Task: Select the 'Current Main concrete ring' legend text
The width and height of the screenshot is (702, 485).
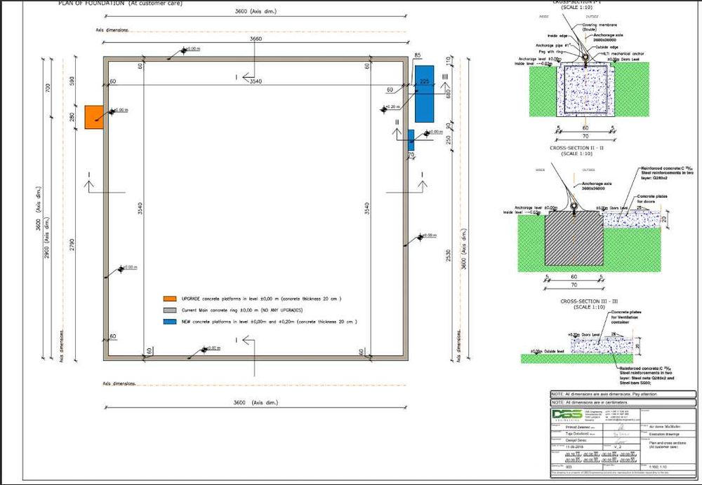Action: point(241,310)
